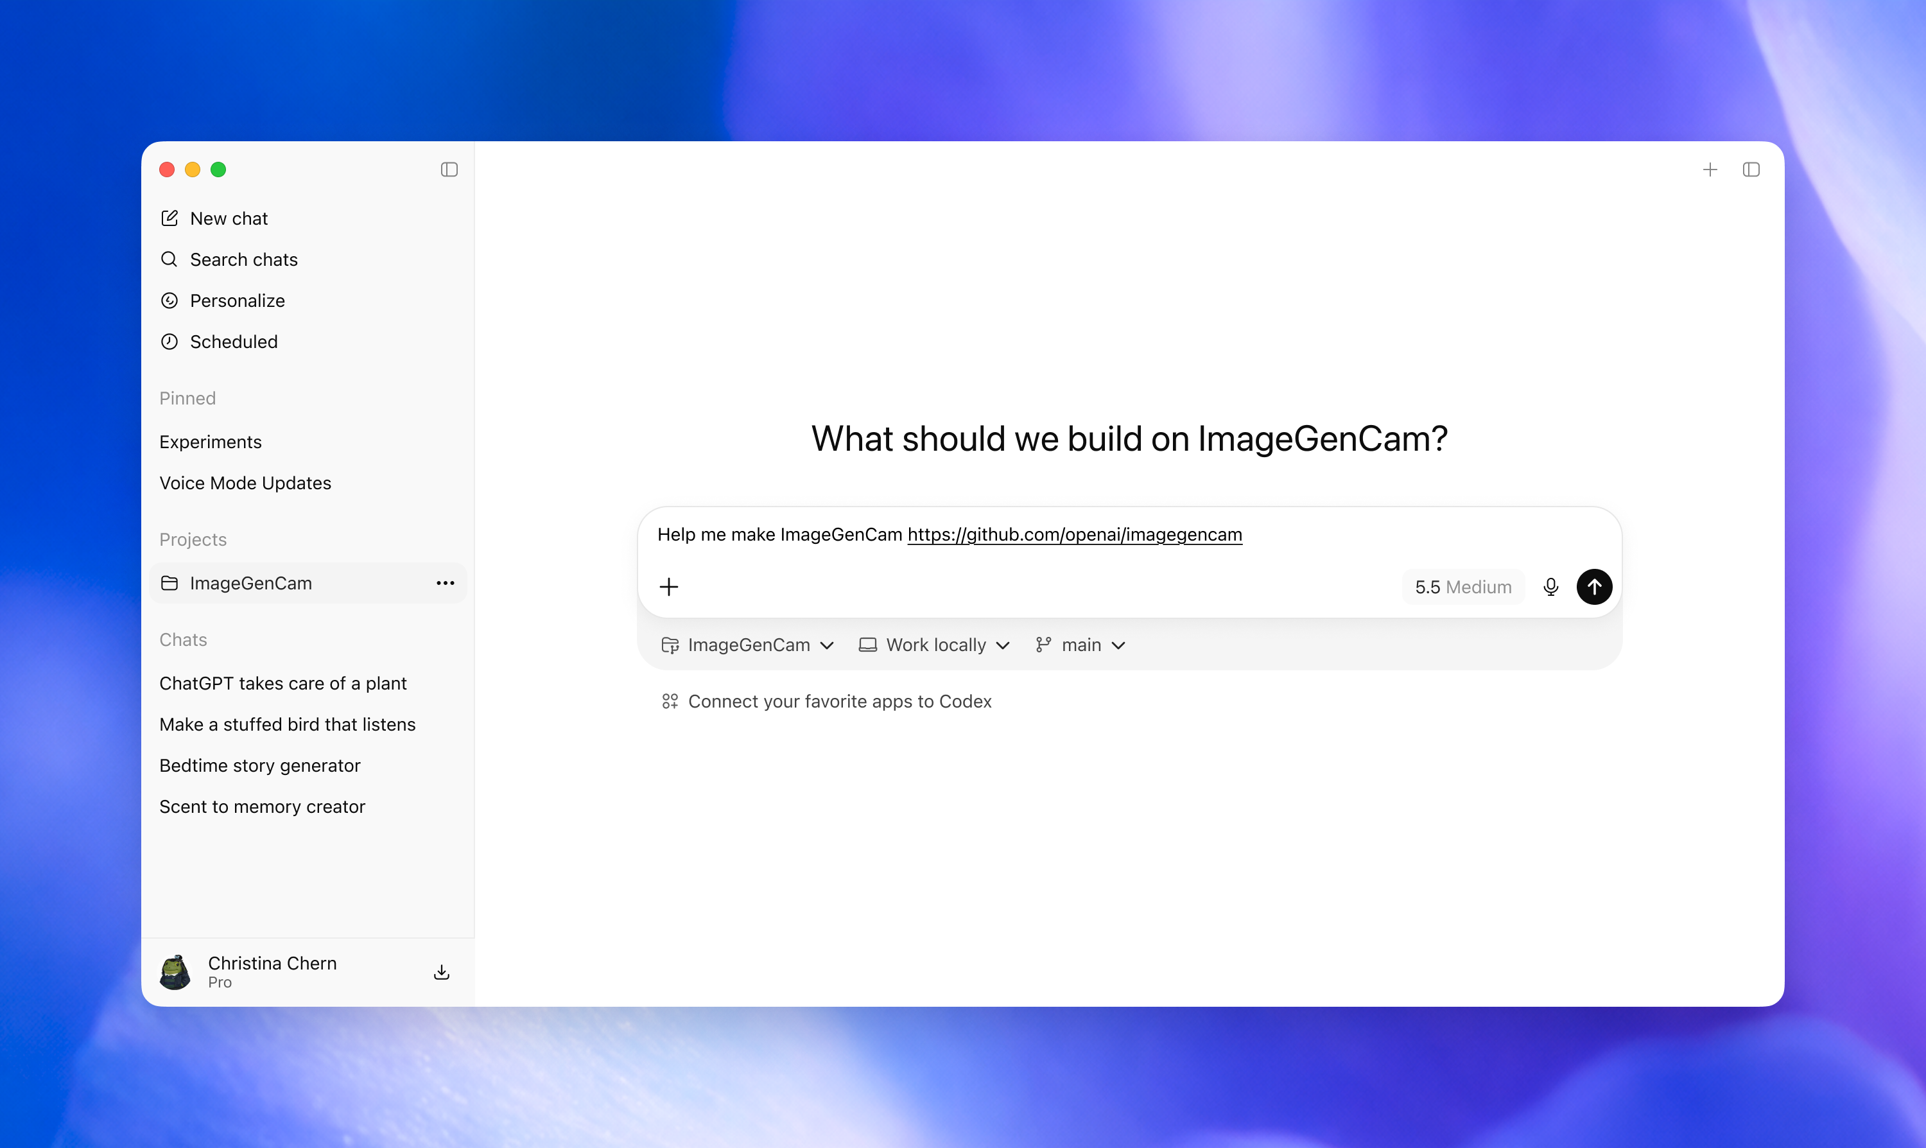
Task: Click the yellow minimize window button
Action: coord(193,170)
